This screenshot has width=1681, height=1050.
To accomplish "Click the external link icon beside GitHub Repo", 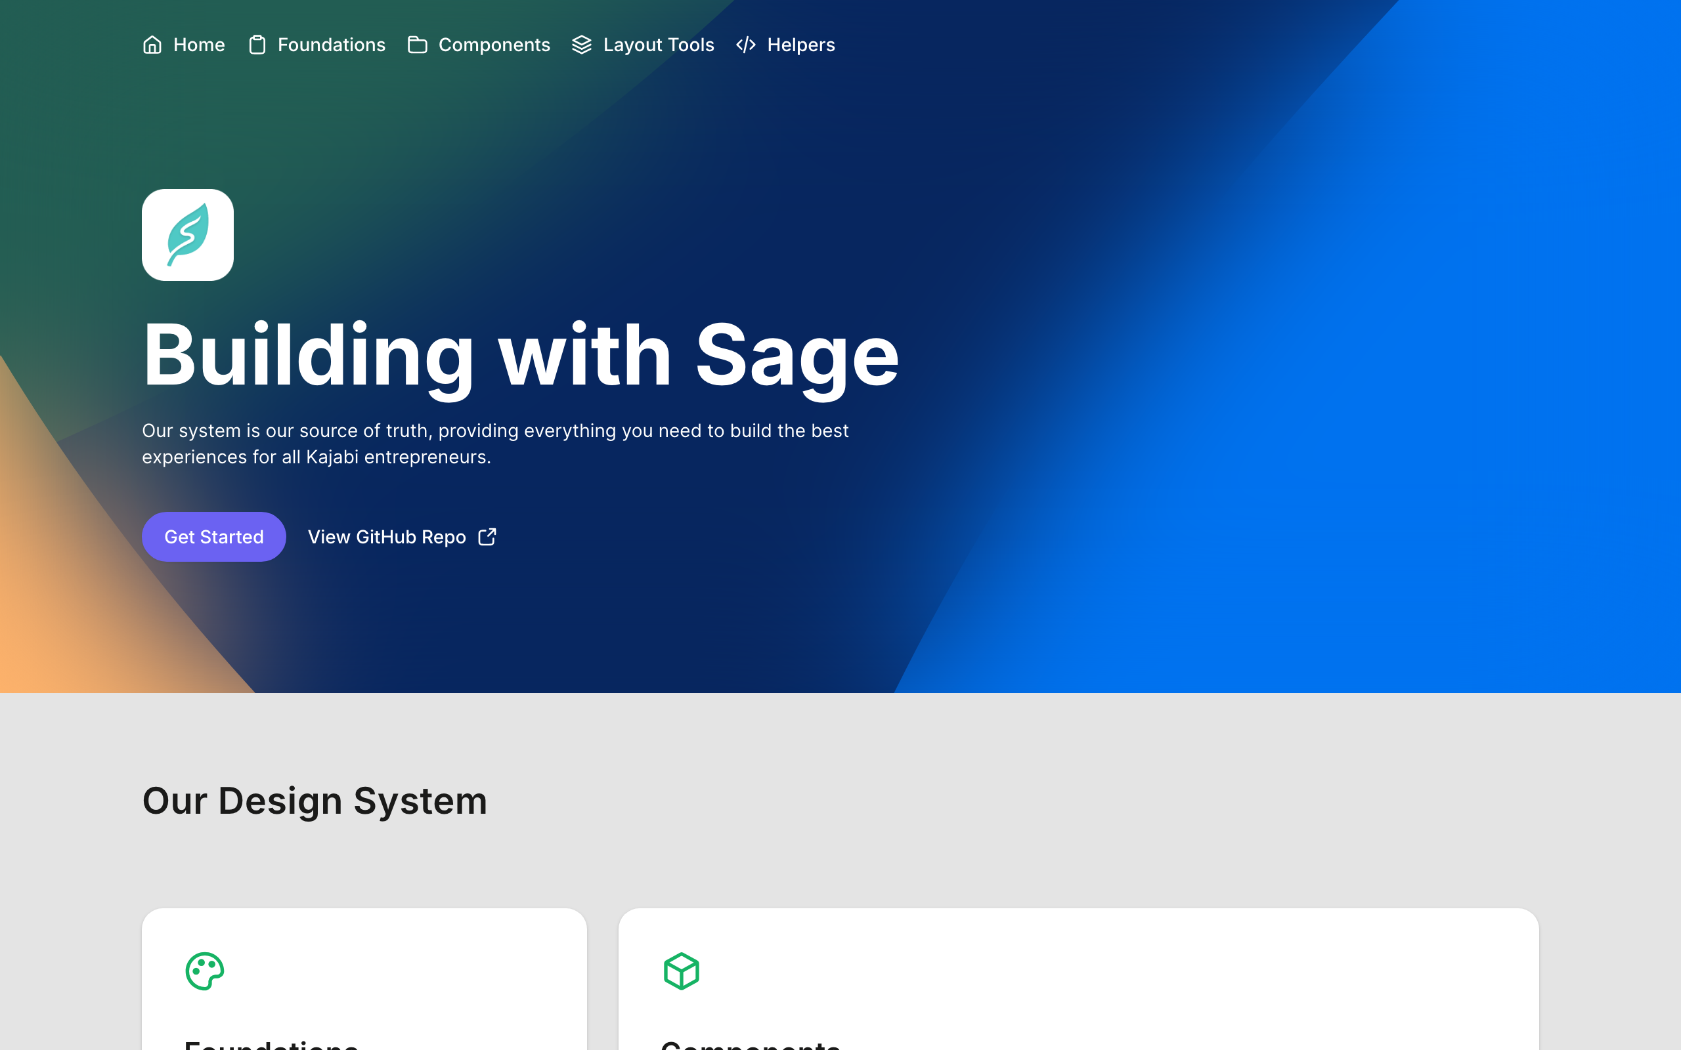I will coord(488,537).
